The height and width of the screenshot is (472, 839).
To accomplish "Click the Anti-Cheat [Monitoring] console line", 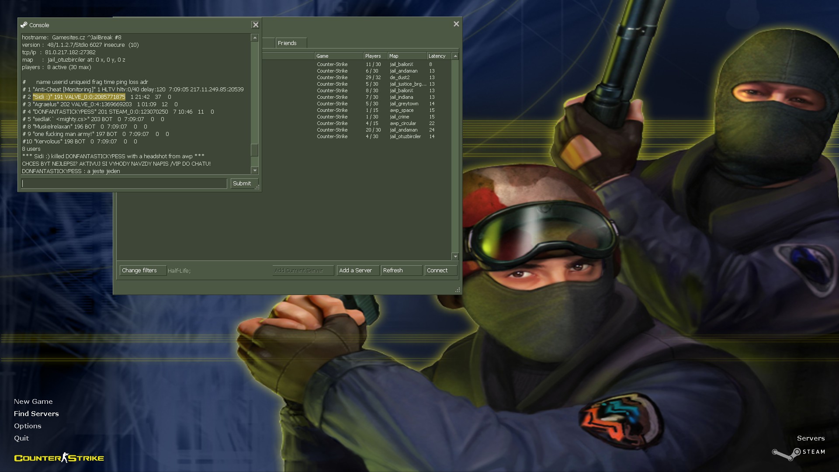I will pos(133,90).
